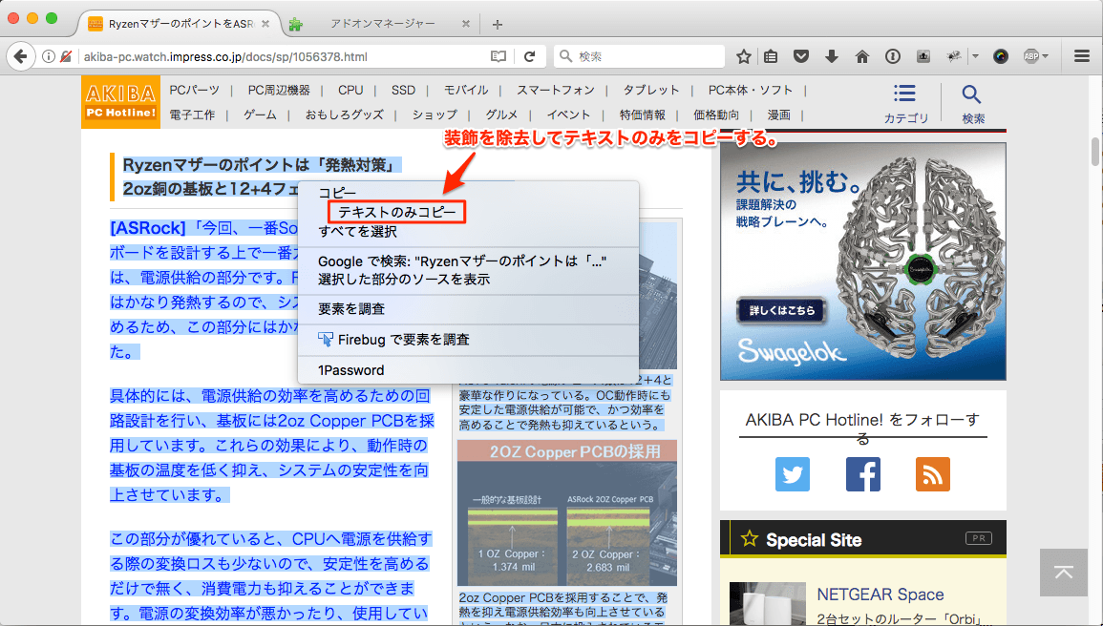Choose 要素を調査 in the context menu
The width and height of the screenshot is (1103, 626).
click(x=468, y=308)
